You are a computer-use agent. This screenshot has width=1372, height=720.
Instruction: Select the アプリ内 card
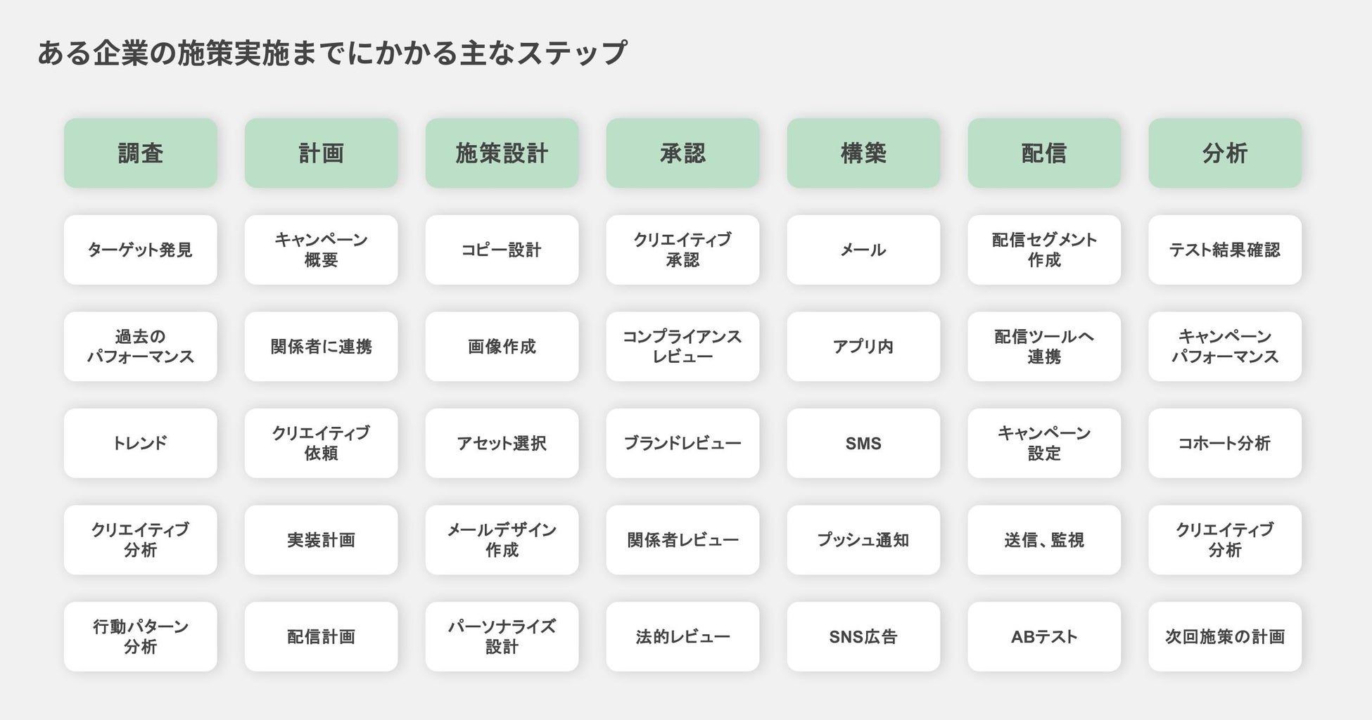(x=863, y=347)
